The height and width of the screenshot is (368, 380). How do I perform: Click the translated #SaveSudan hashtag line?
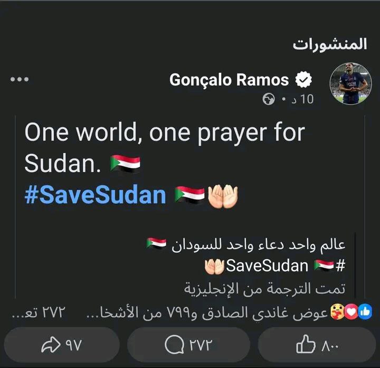pos(275,266)
